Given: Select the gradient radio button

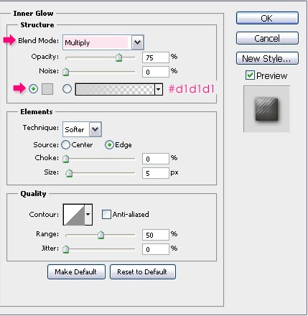Looking at the screenshot, I should [67, 89].
